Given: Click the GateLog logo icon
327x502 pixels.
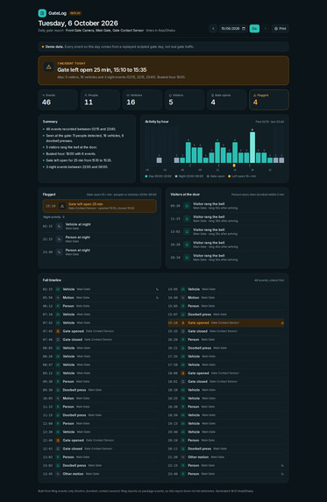Looking at the screenshot, I should [x=42, y=13].
